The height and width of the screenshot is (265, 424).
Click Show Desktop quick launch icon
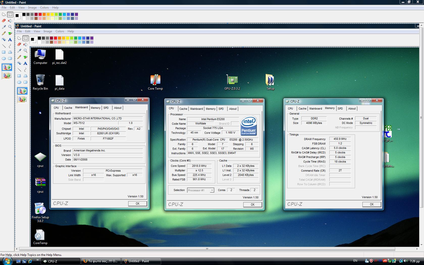[x=18, y=261]
